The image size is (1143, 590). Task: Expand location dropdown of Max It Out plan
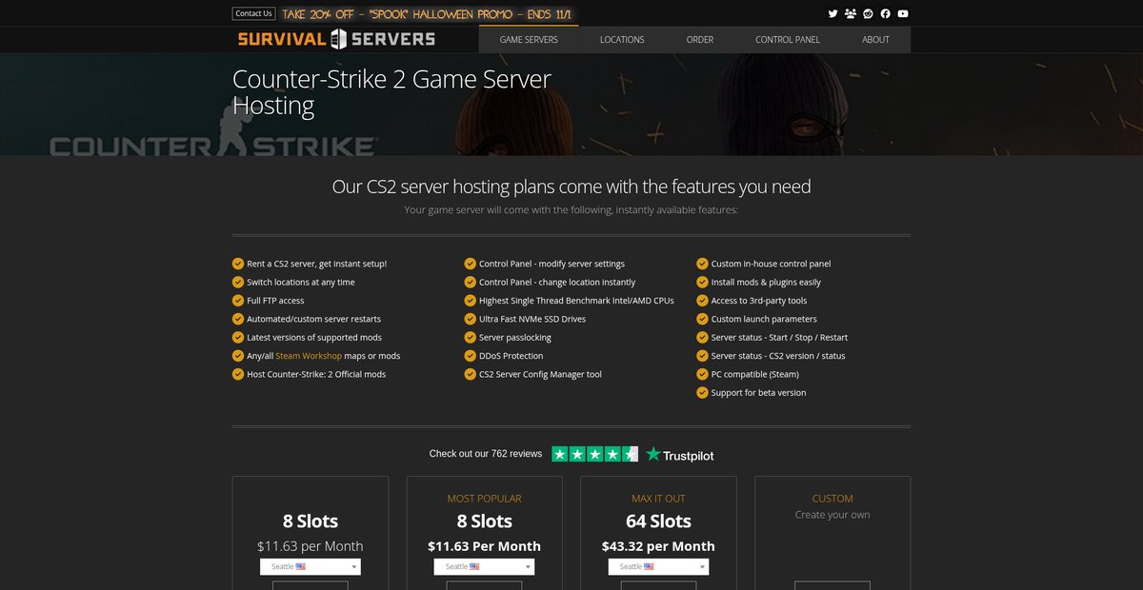coord(658,566)
